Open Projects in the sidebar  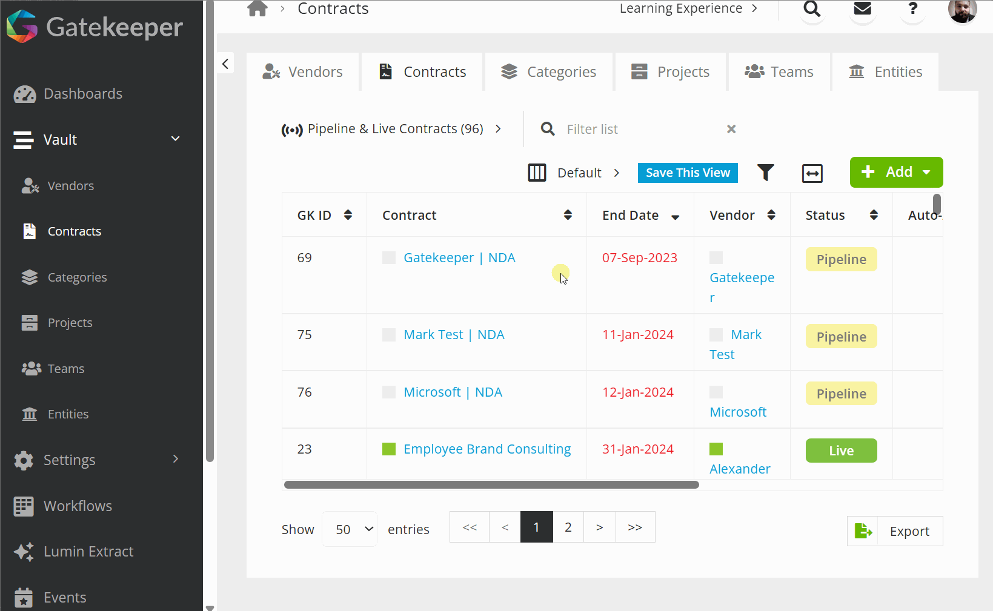[57, 323]
